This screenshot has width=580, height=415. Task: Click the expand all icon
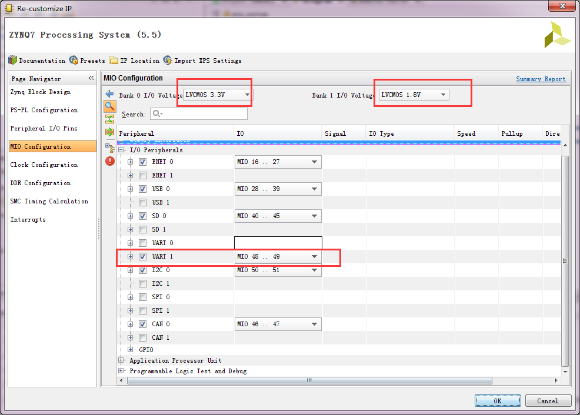(x=109, y=132)
